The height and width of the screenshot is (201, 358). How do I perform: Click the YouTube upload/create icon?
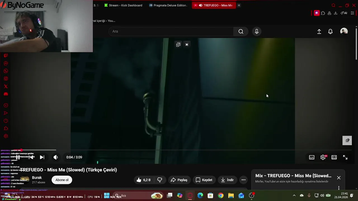[x=319, y=32]
